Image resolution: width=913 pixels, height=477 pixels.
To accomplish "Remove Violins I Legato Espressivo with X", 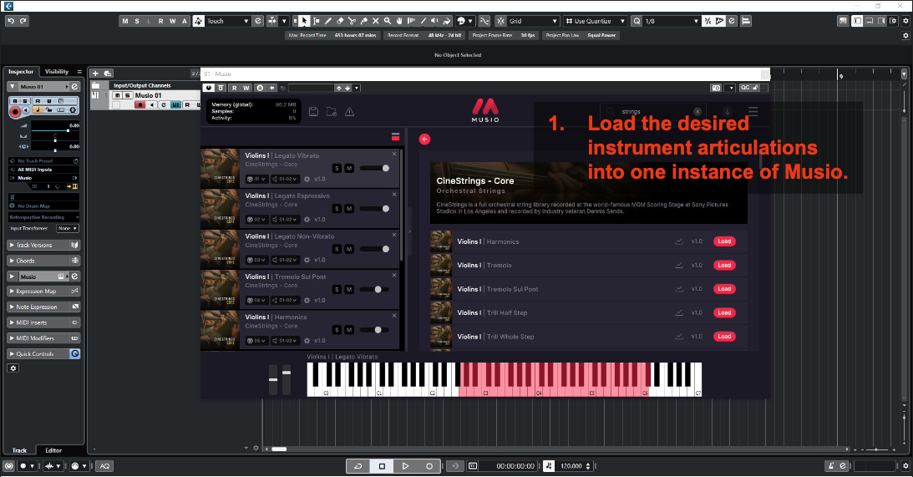I will coord(394,195).
